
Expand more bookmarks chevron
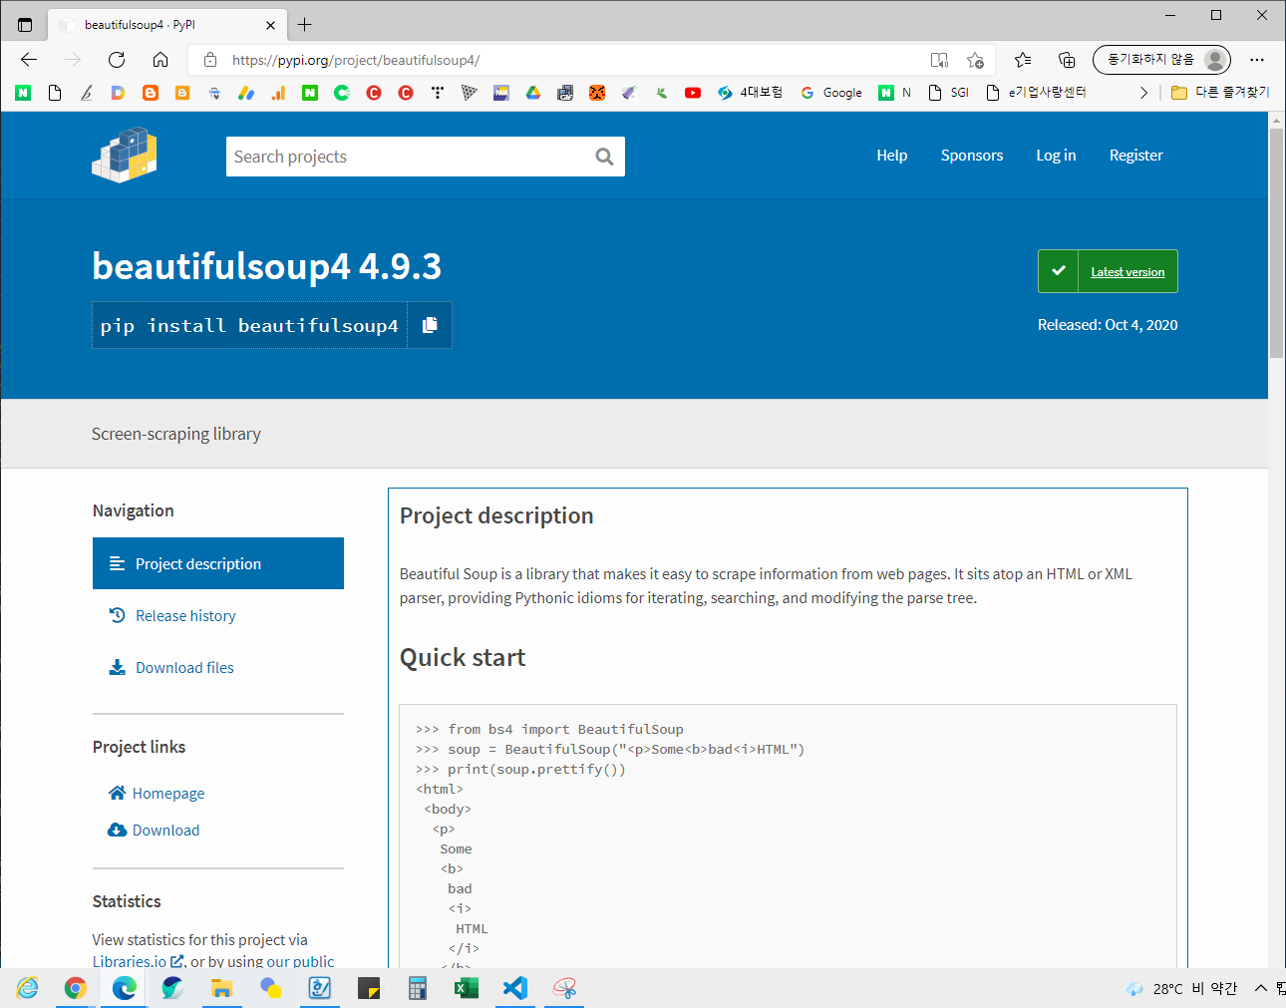click(1143, 93)
